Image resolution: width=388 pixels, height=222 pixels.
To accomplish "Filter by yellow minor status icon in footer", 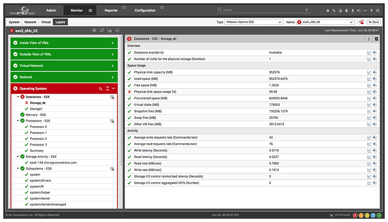I will (x=367, y=215).
